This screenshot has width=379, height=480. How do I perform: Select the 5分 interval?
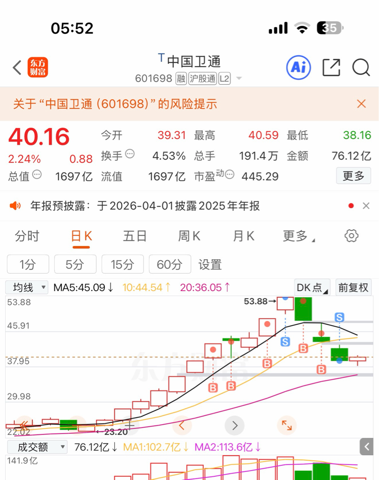tap(75, 264)
